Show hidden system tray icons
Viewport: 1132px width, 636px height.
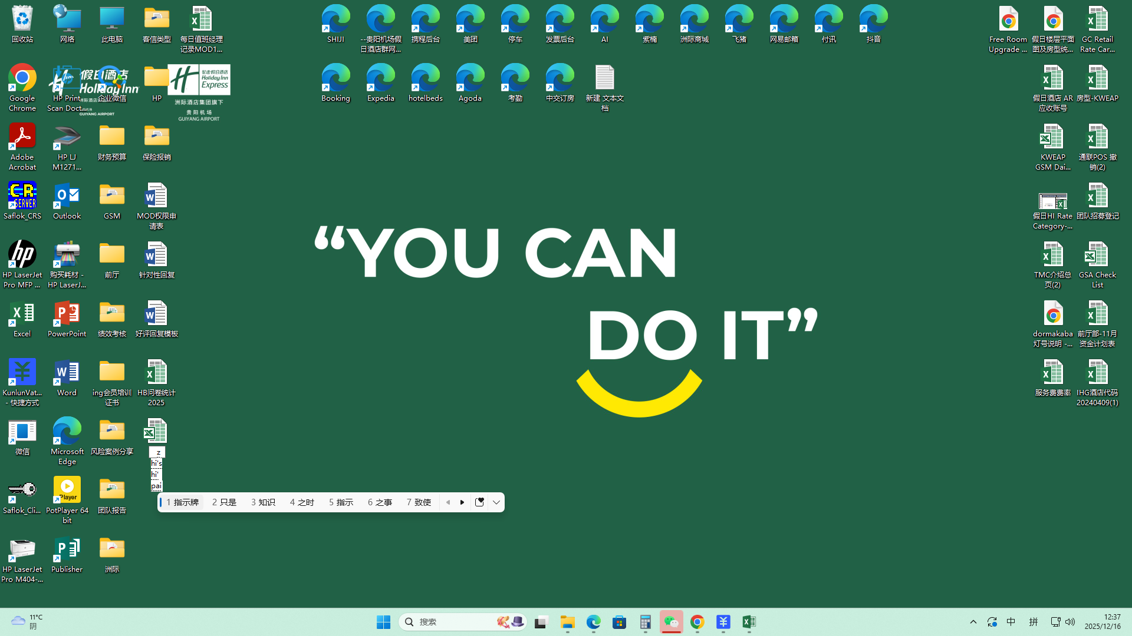[973, 622]
